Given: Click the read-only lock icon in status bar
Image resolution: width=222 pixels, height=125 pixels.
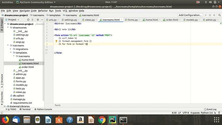Looking at the screenshot, I should [215, 113].
